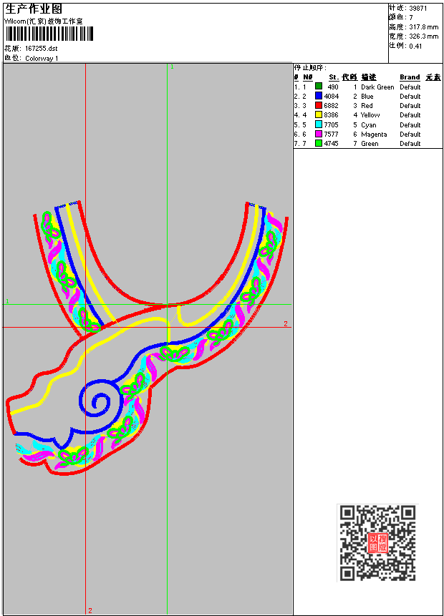444x616 pixels.
Task: Click the 'St.' column header
Action: (334, 77)
